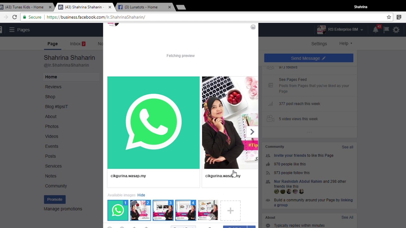Click the green Secure padlock icon

tap(24, 17)
